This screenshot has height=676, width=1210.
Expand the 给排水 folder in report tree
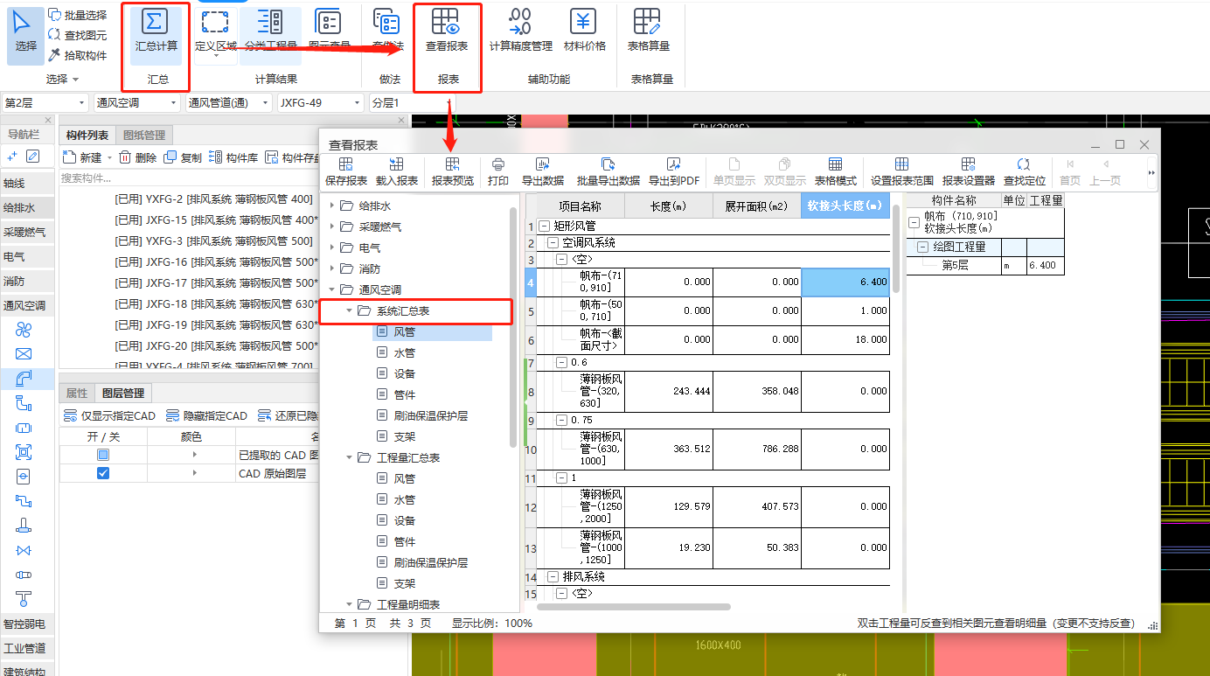tap(332, 206)
